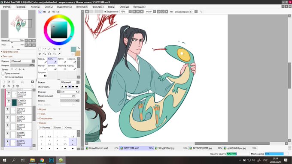Select the Rotate view tool
Screen dimensions: 292x164
[x=49, y=54]
